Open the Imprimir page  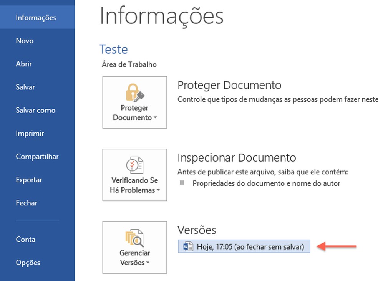30,134
